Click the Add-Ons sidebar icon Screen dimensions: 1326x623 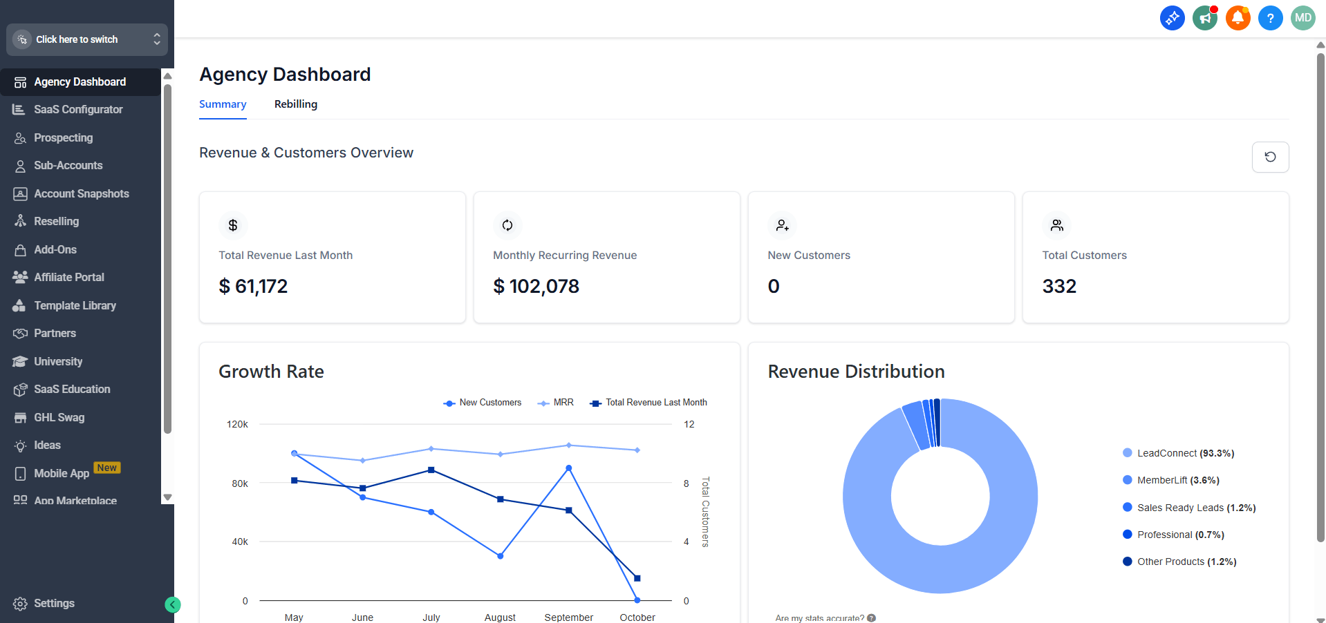[x=20, y=250]
